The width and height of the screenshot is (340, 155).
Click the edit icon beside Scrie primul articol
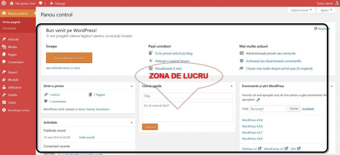click(151, 53)
